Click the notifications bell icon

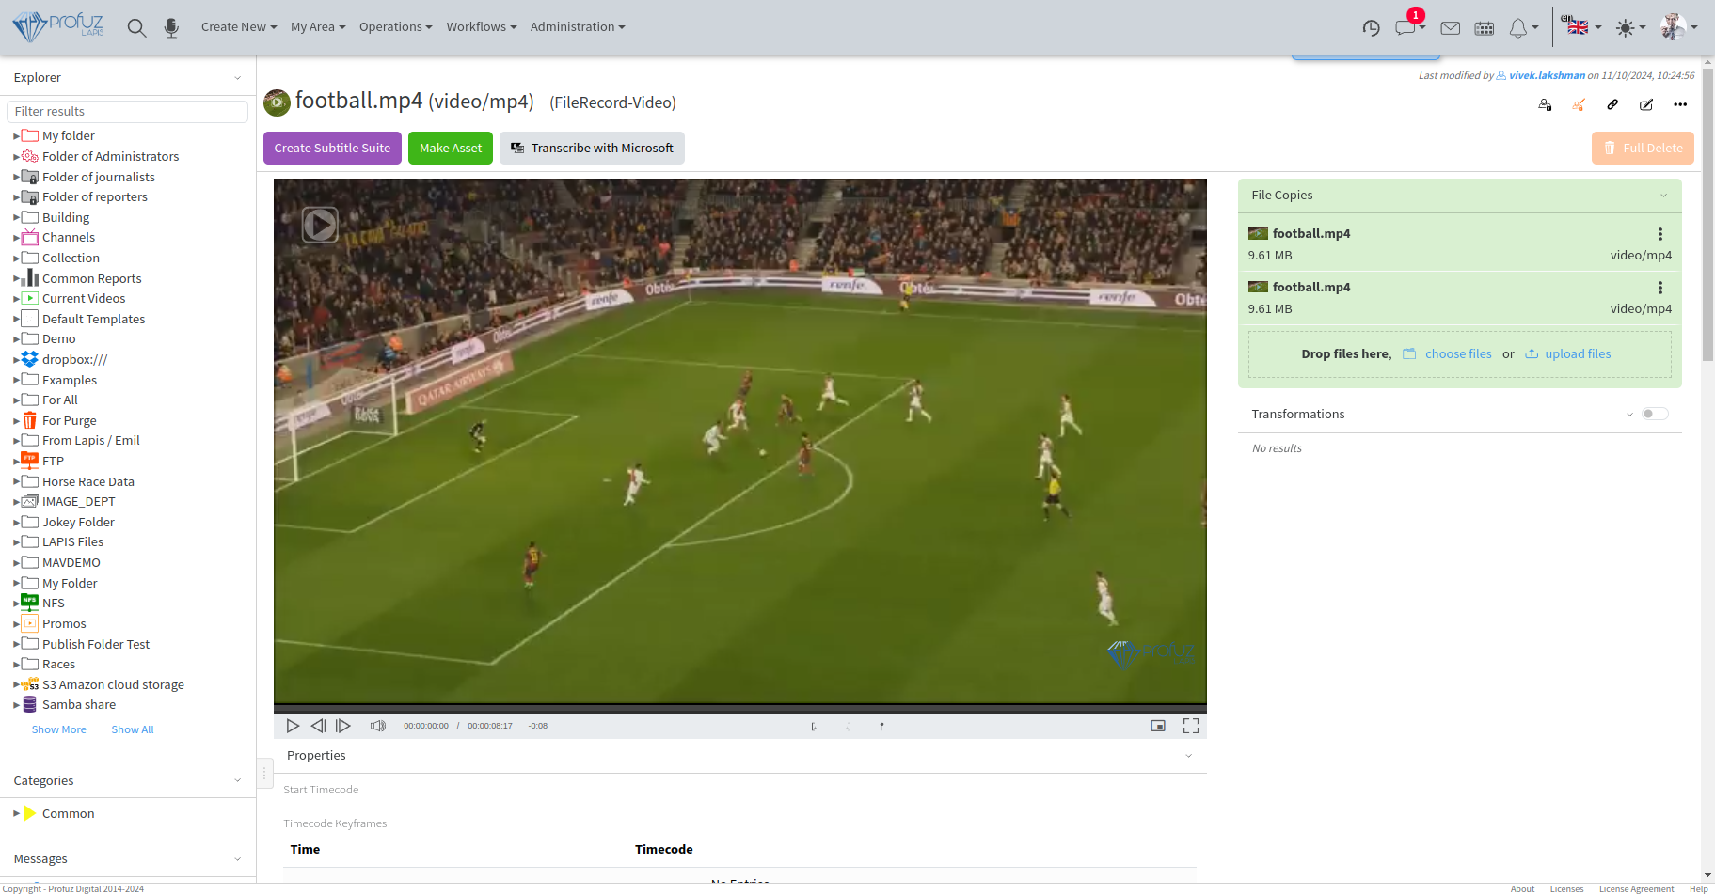pos(1517,28)
